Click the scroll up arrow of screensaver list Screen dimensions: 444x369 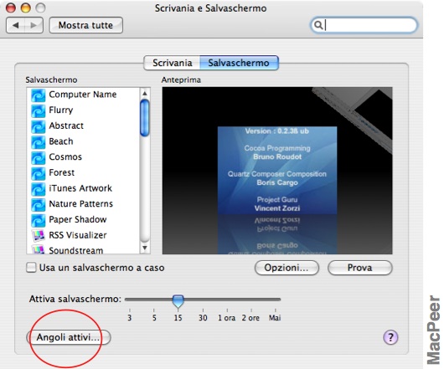pyautogui.click(x=145, y=94)
